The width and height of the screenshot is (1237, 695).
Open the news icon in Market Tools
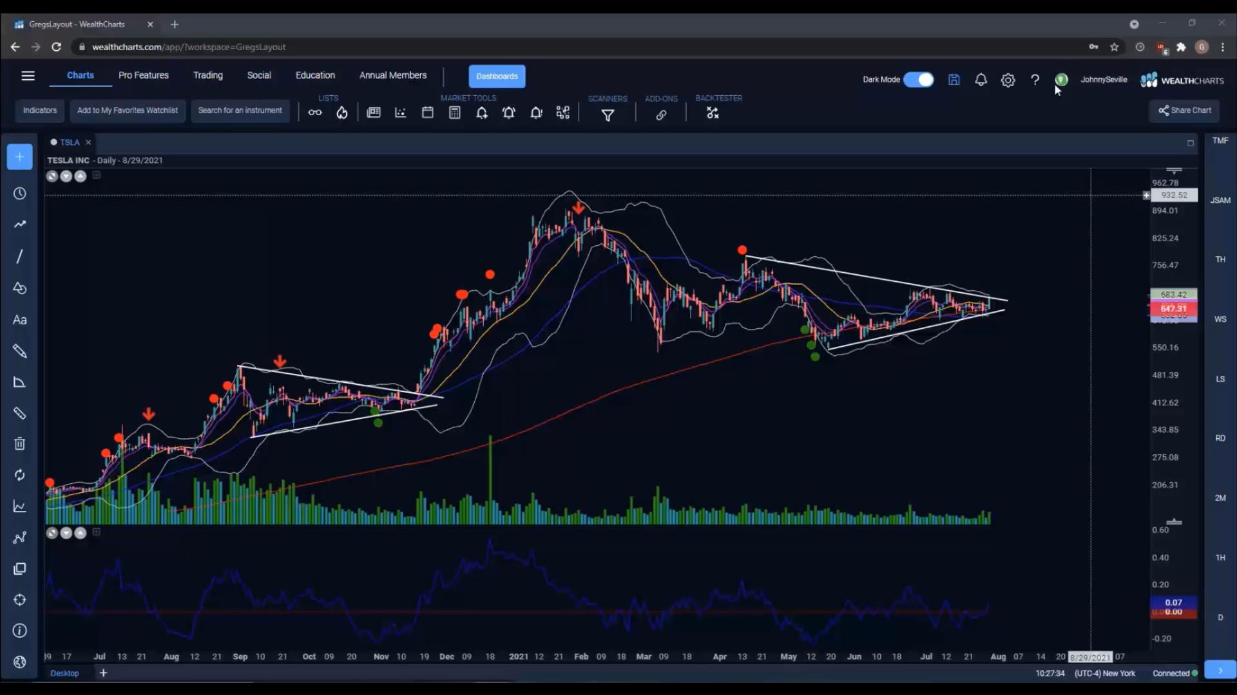tap(374, 113)
